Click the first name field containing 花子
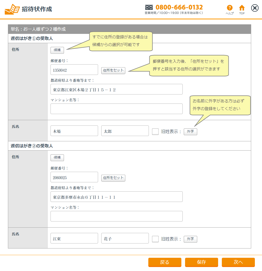The image size is (262, 271). pyautogui.click(x=125, y=238)
